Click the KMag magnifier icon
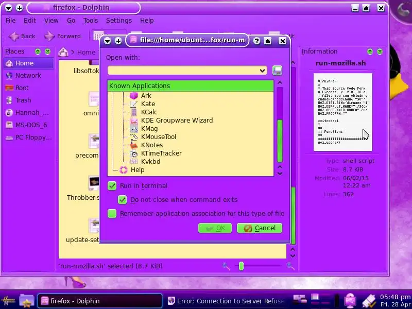The width and height of the screenshot is (412, 309). pos(134,129)
